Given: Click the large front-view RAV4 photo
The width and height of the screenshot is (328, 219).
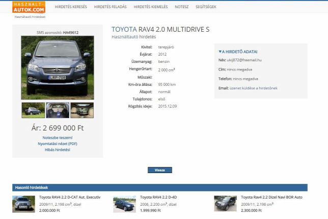Looking at the screenshot, I should point(58,68).
